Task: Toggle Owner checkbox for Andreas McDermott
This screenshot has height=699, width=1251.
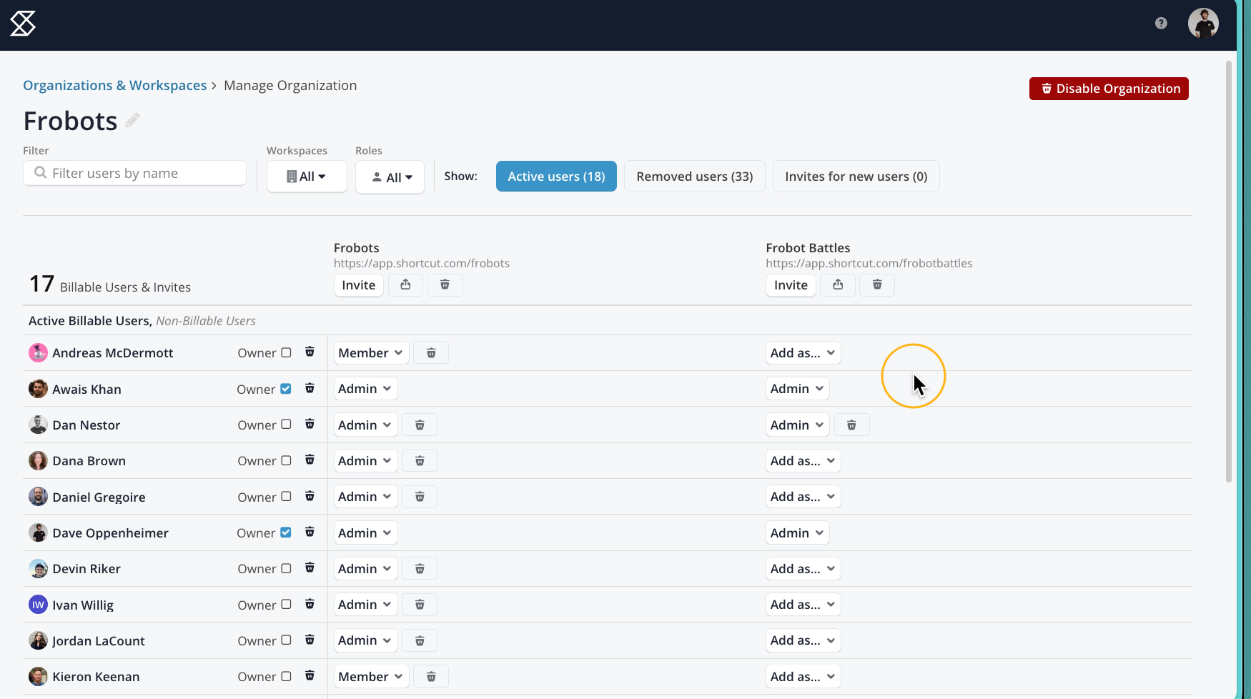Action: click(286, 352)
